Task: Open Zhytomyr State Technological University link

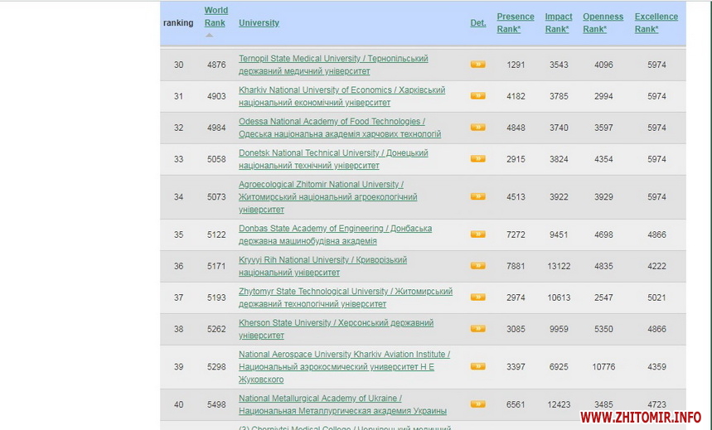Action: pos(345,292)
